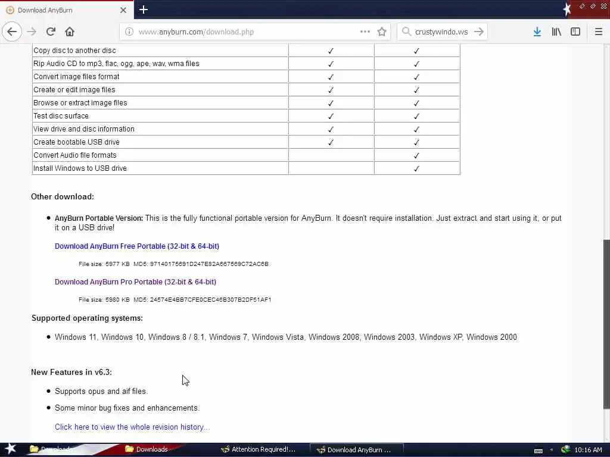Click the system tray keyboard icon
The width and height of the screenshot is (610, 457).
click(539, 451)
